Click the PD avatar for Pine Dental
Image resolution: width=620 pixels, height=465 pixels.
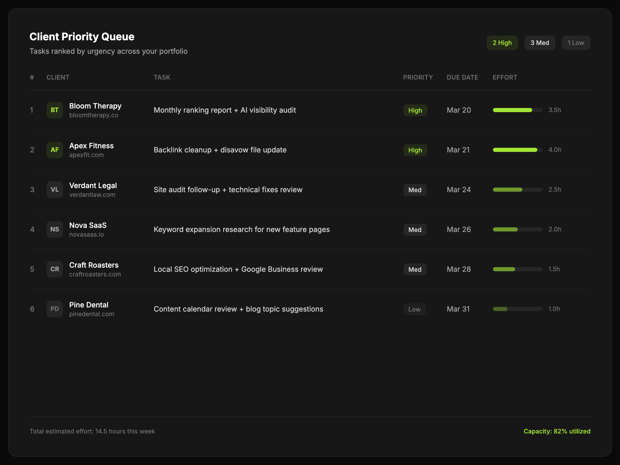[55, 309]
